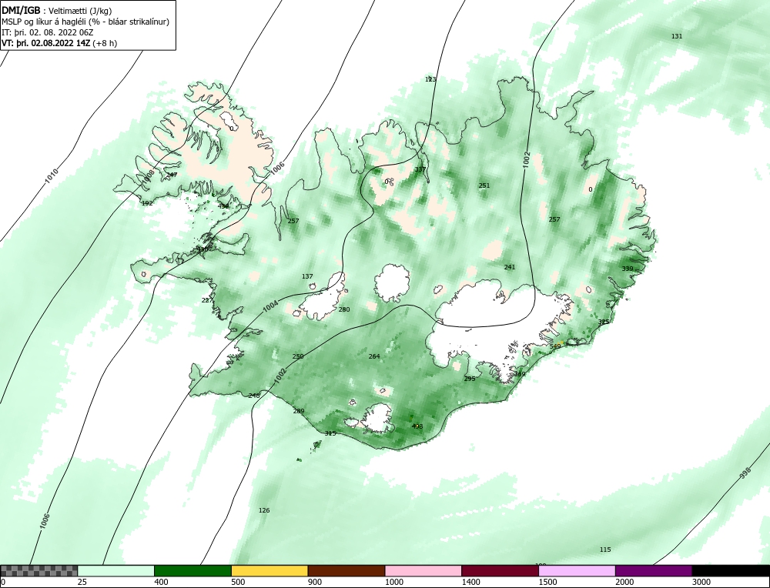
Task: Pick the pink 1000–1400 legend swatch
Action: 423,570
